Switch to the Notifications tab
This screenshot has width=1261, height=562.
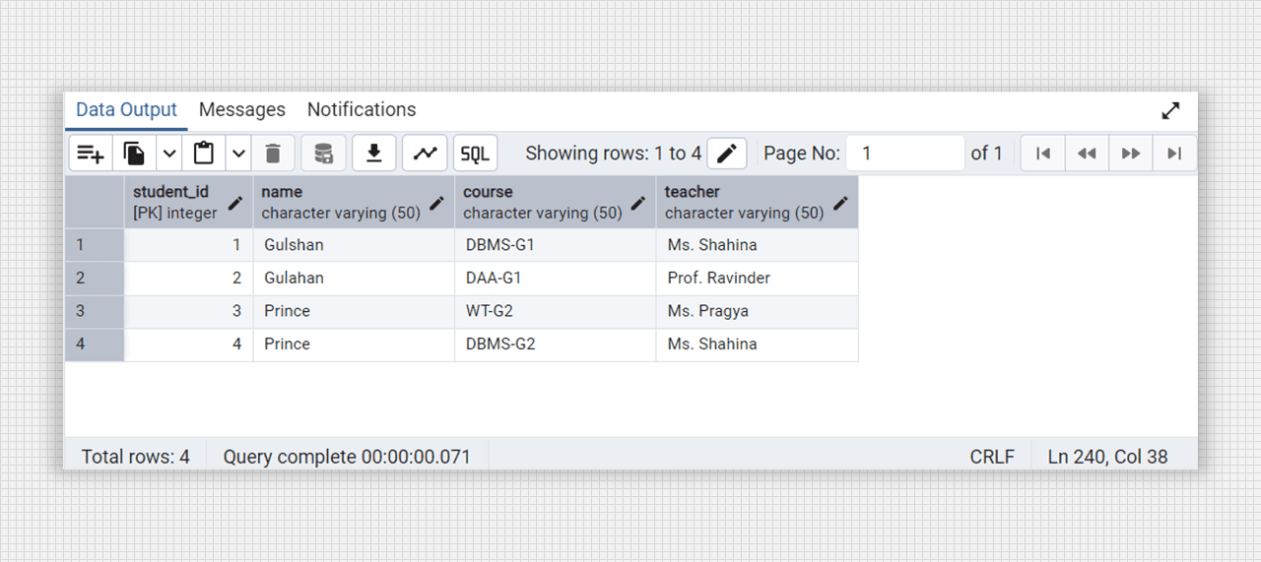(362, 110)
